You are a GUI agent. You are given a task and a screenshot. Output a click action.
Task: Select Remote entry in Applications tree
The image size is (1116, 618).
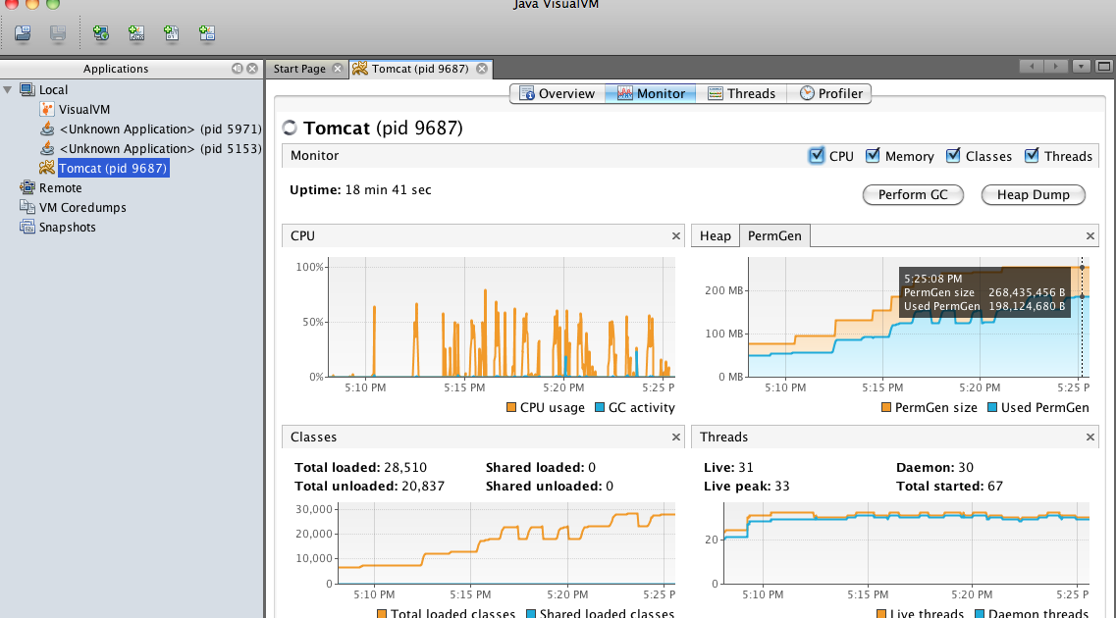pos(61,187)
